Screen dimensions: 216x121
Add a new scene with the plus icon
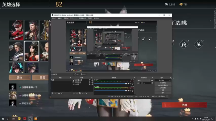point(52,93)
